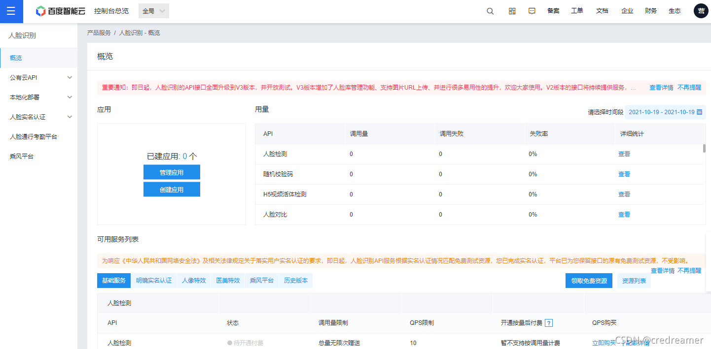This screenshot has width=711, height=349.
Task: Click the 创建应用 button
Action: [x=172, y=189]
